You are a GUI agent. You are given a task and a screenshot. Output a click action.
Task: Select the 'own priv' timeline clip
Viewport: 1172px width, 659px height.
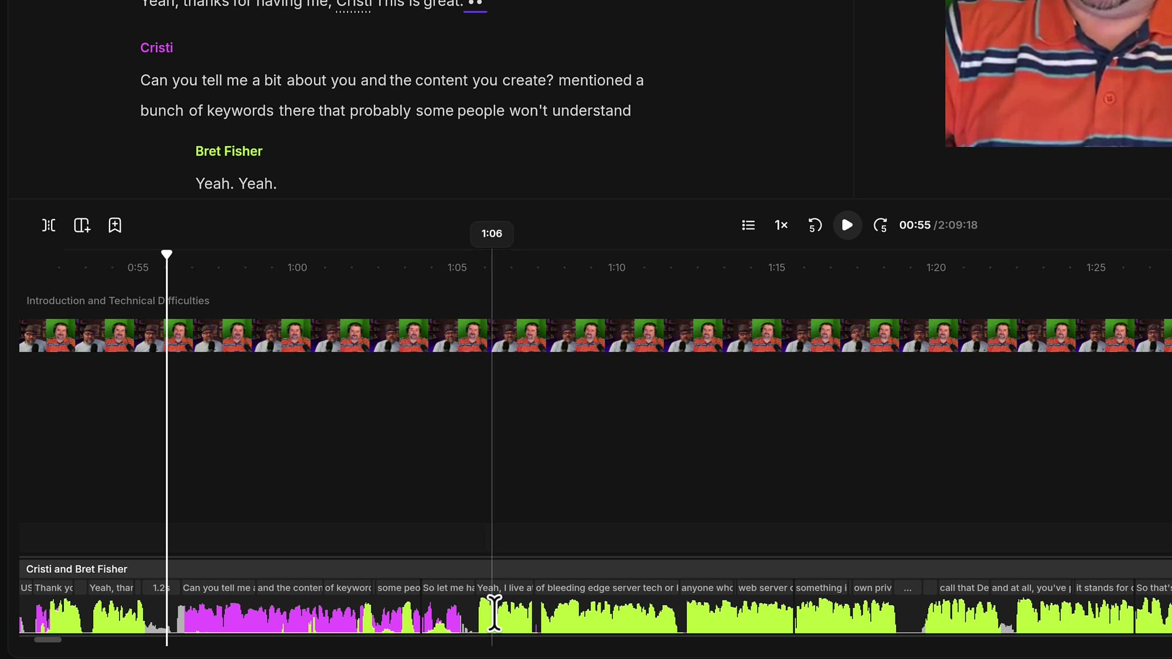872,588
